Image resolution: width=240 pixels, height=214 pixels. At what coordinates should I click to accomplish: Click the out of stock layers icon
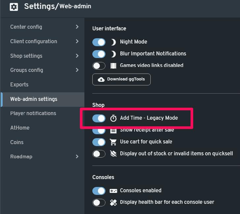click(x=113, y=154)
